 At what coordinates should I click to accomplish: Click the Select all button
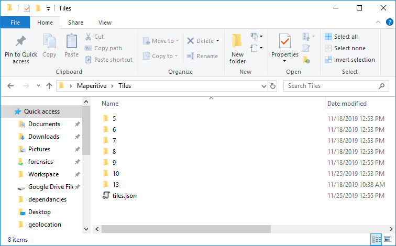pos(341,37)
